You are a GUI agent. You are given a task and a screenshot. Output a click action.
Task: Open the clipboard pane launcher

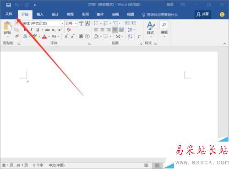click(x=19, y=44)
